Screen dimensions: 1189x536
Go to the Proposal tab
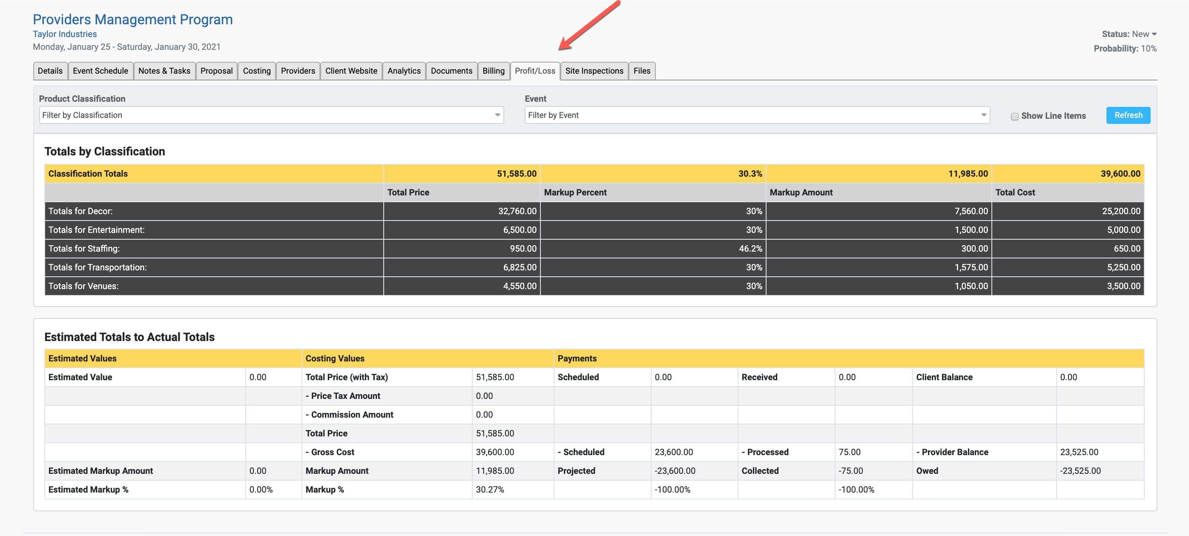point(216,71)
